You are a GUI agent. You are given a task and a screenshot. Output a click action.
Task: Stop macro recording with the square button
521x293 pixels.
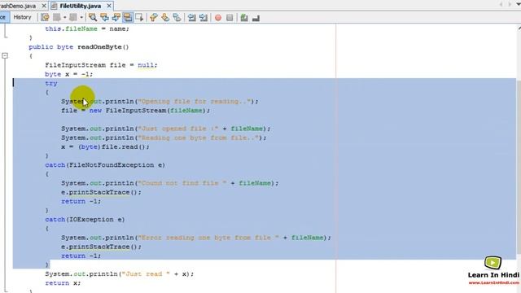(230, 18)
